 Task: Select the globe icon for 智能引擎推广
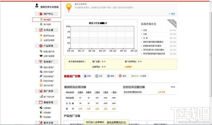click(x=41, y=67)
